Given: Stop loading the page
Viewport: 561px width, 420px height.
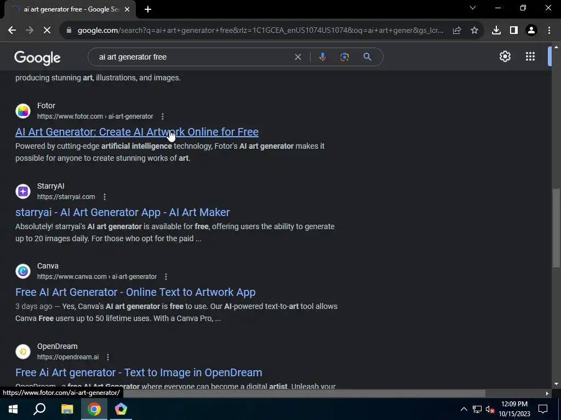Looking at the screenshot, I should coord(47,31).
